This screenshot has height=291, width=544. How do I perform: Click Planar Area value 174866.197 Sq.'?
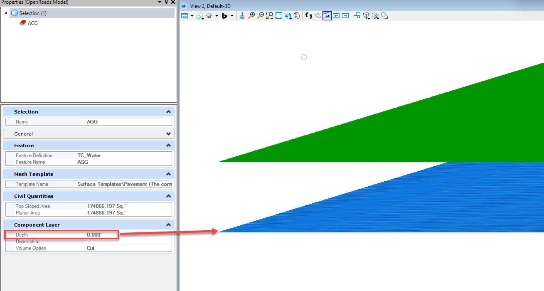106,213
